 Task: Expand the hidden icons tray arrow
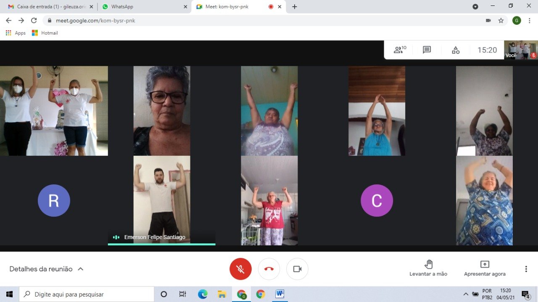[466, 294]
